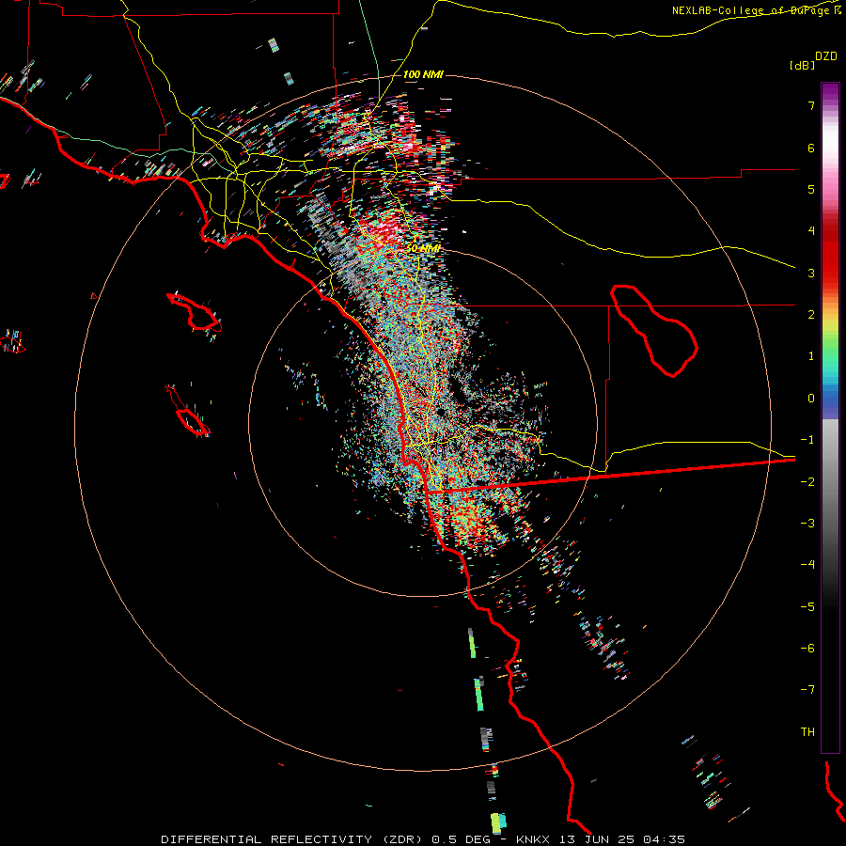This screenshot has width=846, height=846.
Task: Click the -1 value on the color scale
Action: (x=807, y=440)
